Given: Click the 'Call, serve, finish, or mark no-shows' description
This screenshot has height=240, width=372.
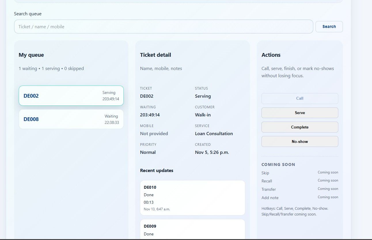Looking at the screenshot, I should [298, 72].
